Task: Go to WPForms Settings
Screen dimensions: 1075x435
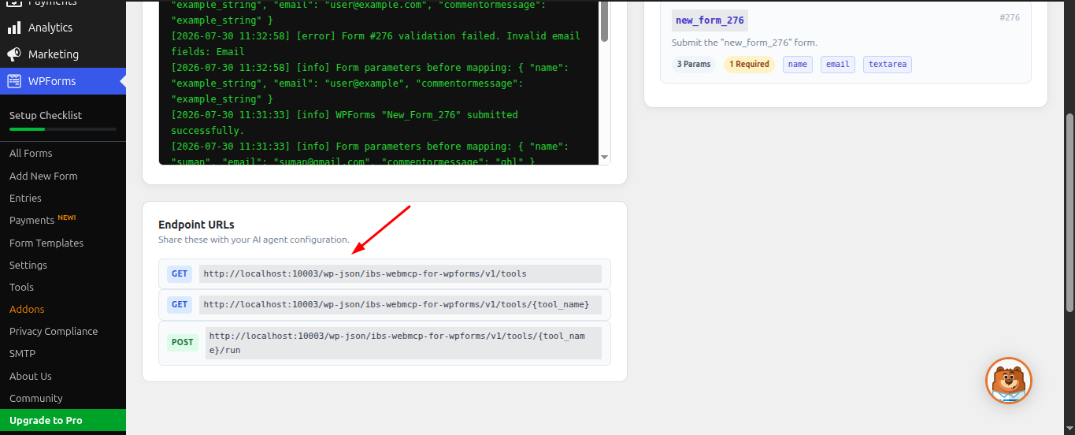Action: pyautogui.click(x=28, y=265)
